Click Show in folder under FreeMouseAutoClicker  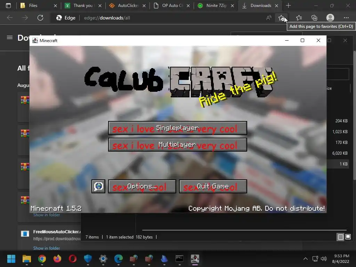pyautogui.click(x=47, y=248)
